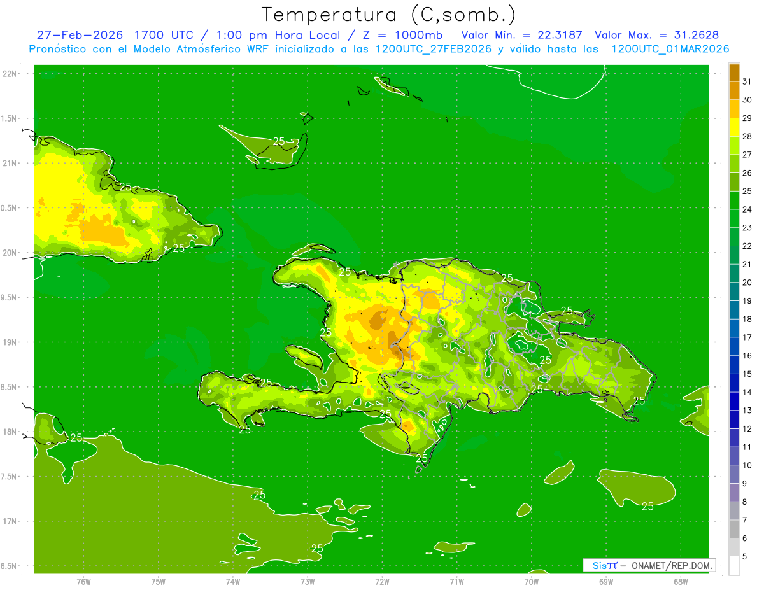
Task: Click the "Valor Max. = 31.2628" readout
Action: [x=656, y=35]
